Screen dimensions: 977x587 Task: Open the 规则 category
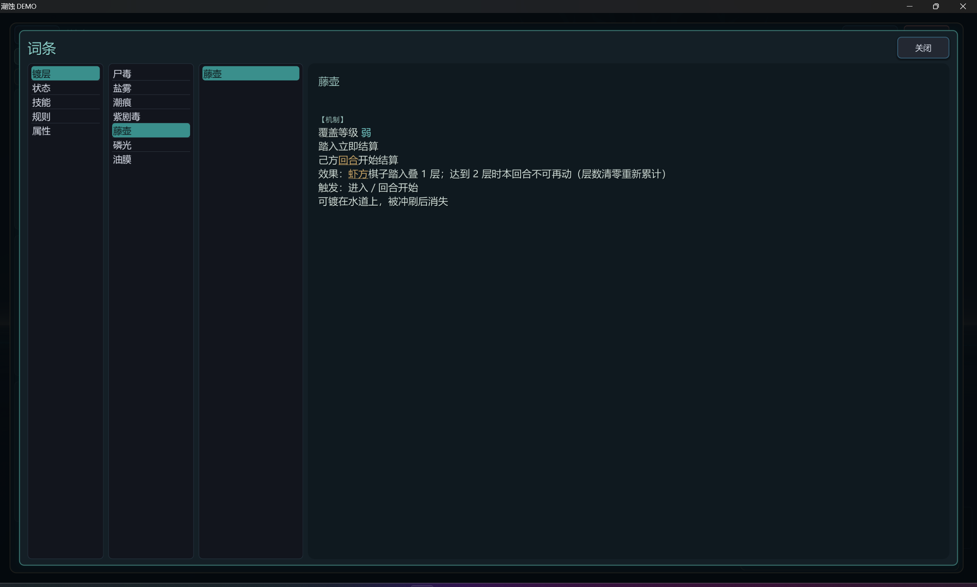tap(65, 116)
